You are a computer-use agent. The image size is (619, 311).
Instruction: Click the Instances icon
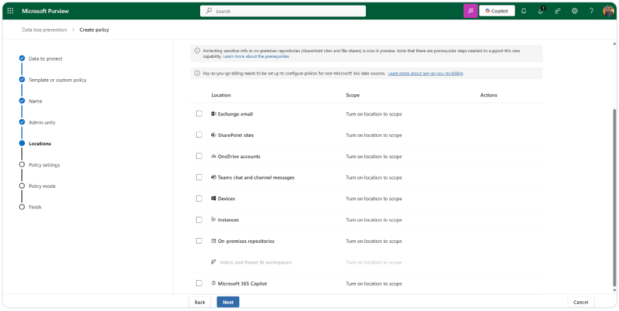click(214, 219)
